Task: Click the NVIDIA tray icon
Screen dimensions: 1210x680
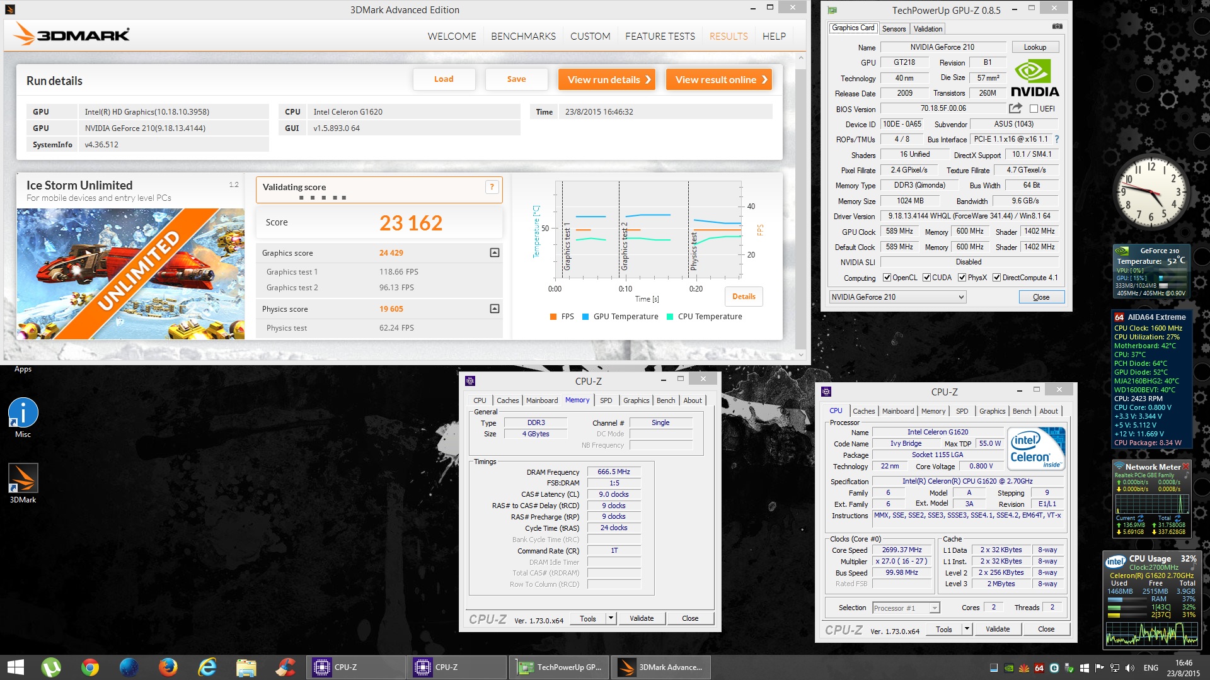Action: coord(1009,668)
